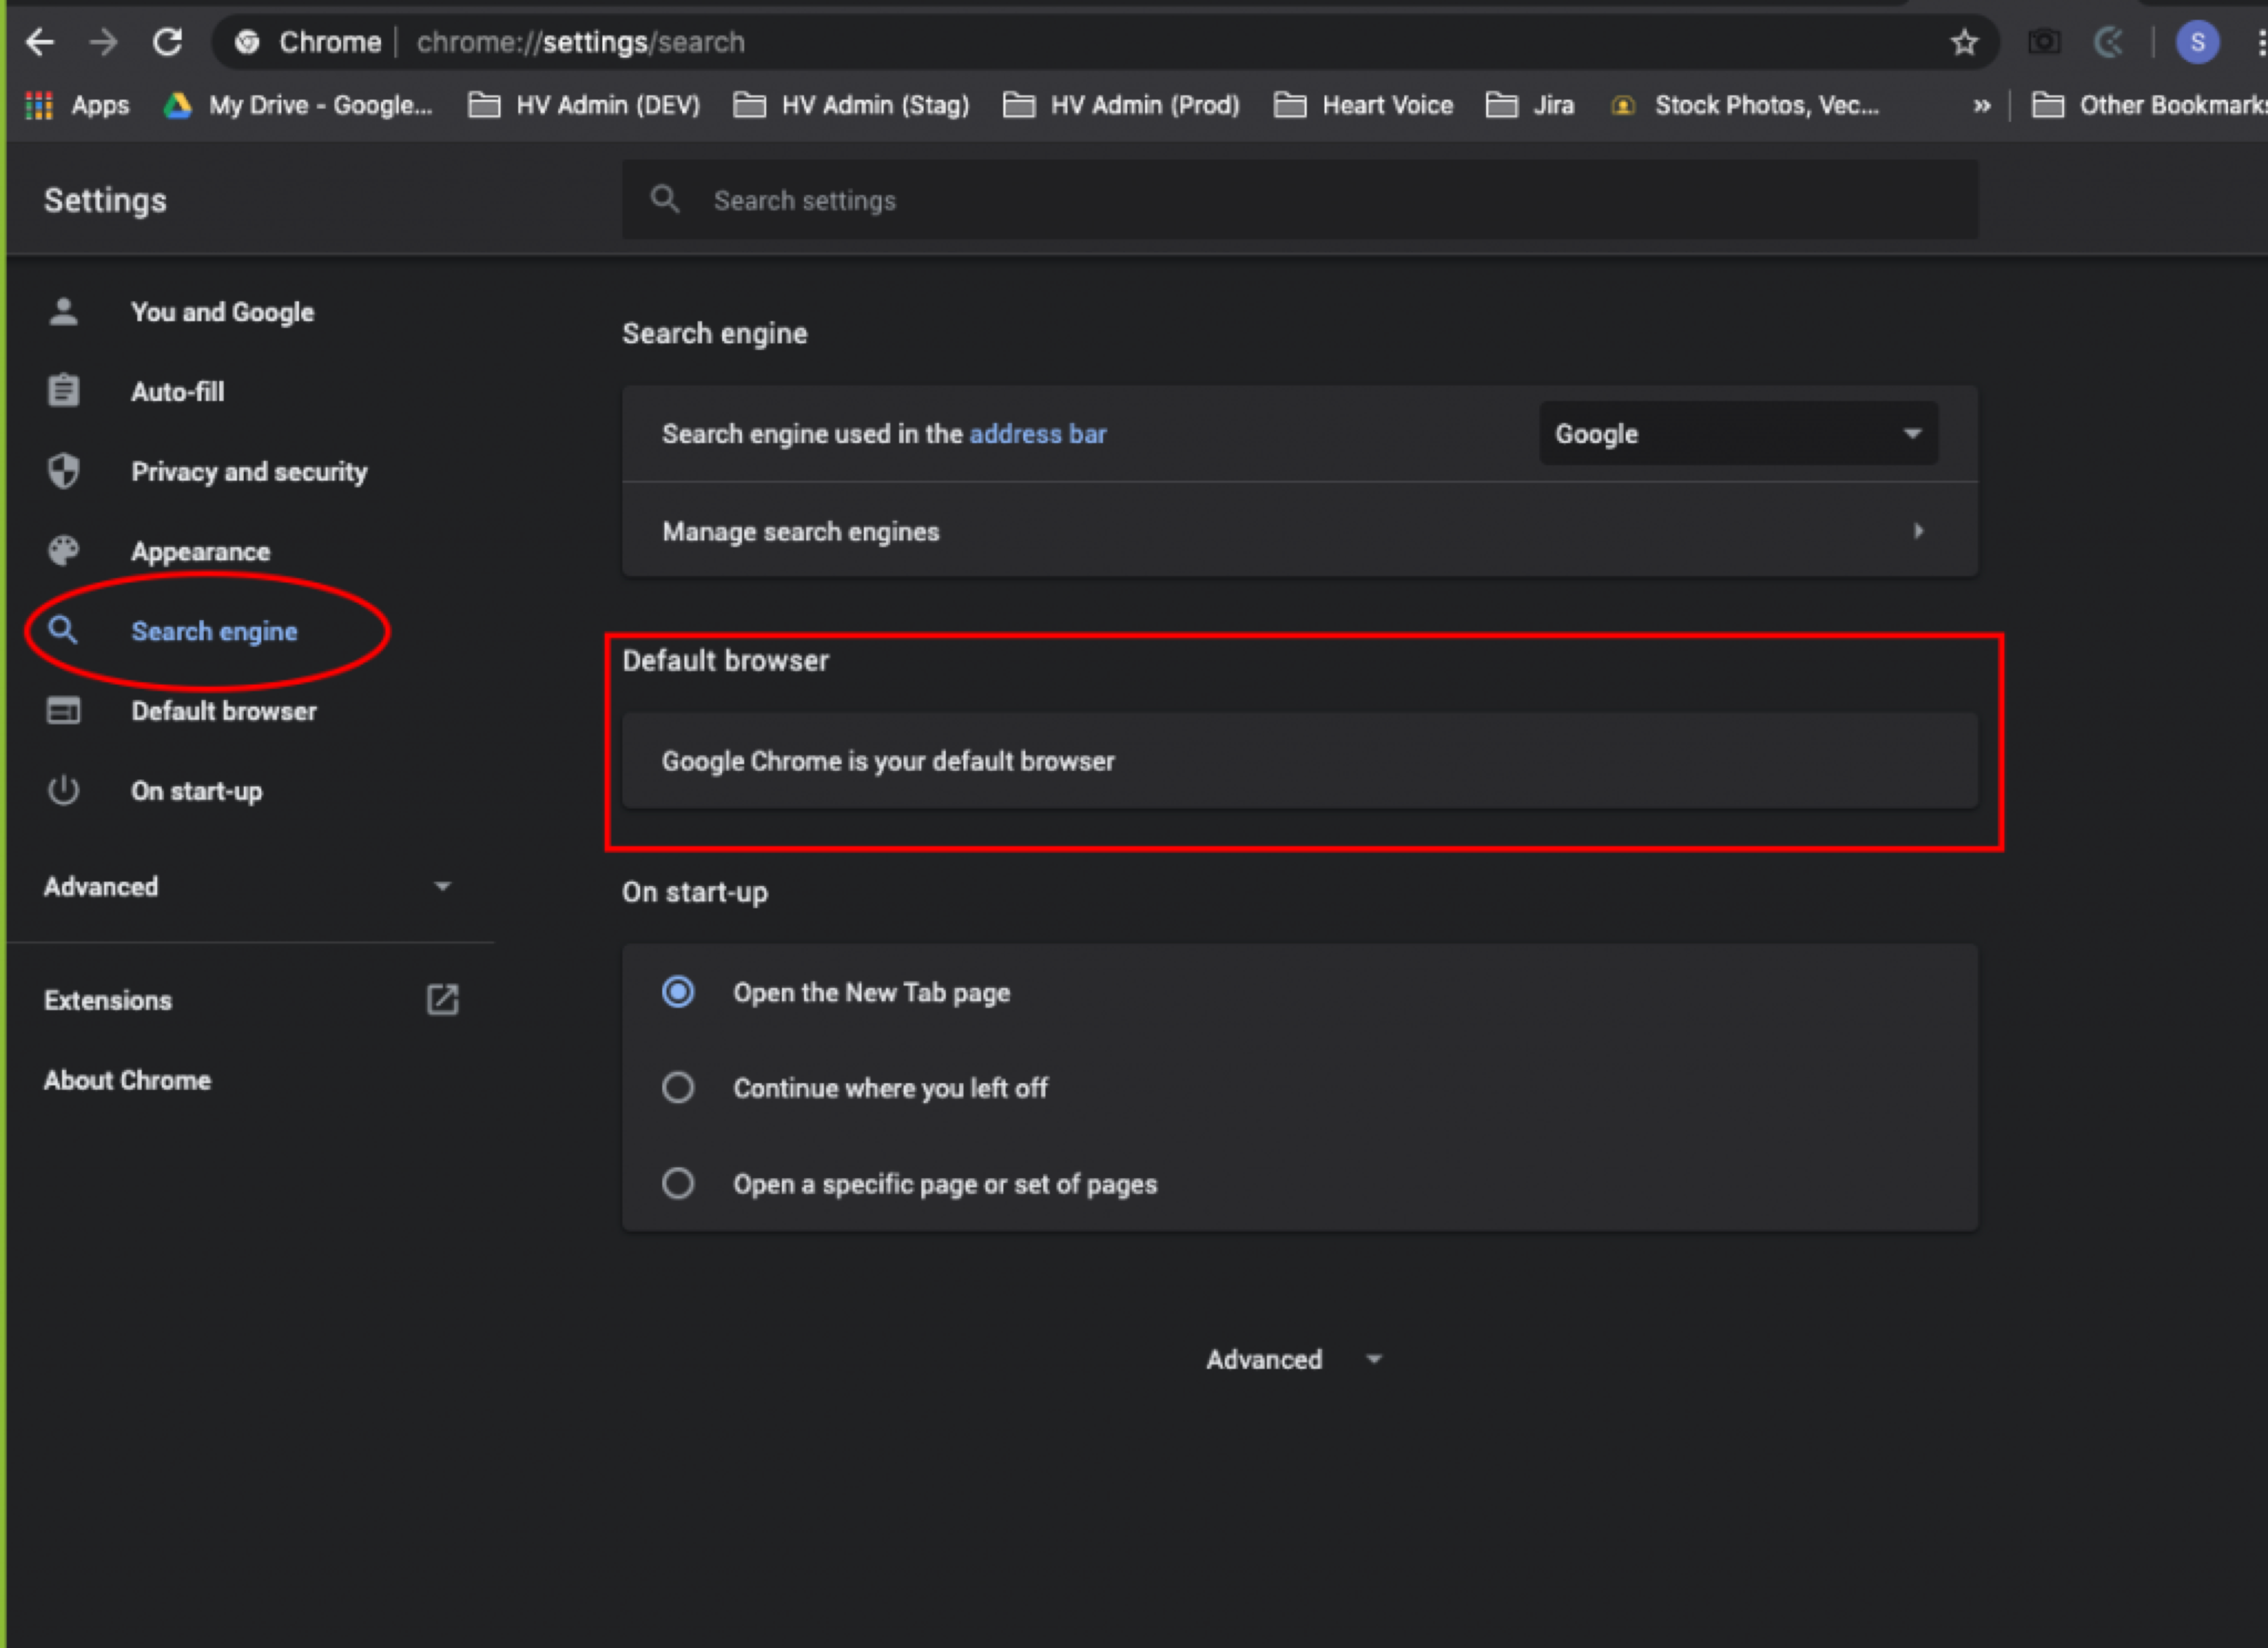Open the profile avatar S
The image size is (2268, 1648).
coord(2198,42)
